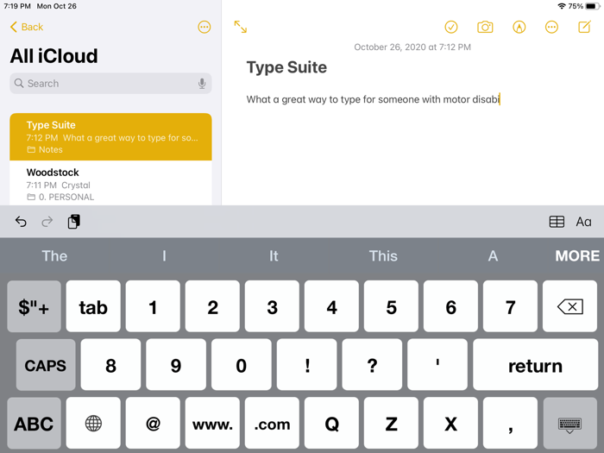Tap the Wi-Fi status icon
This screenshot has width=604, height=453.
(562, 6)
